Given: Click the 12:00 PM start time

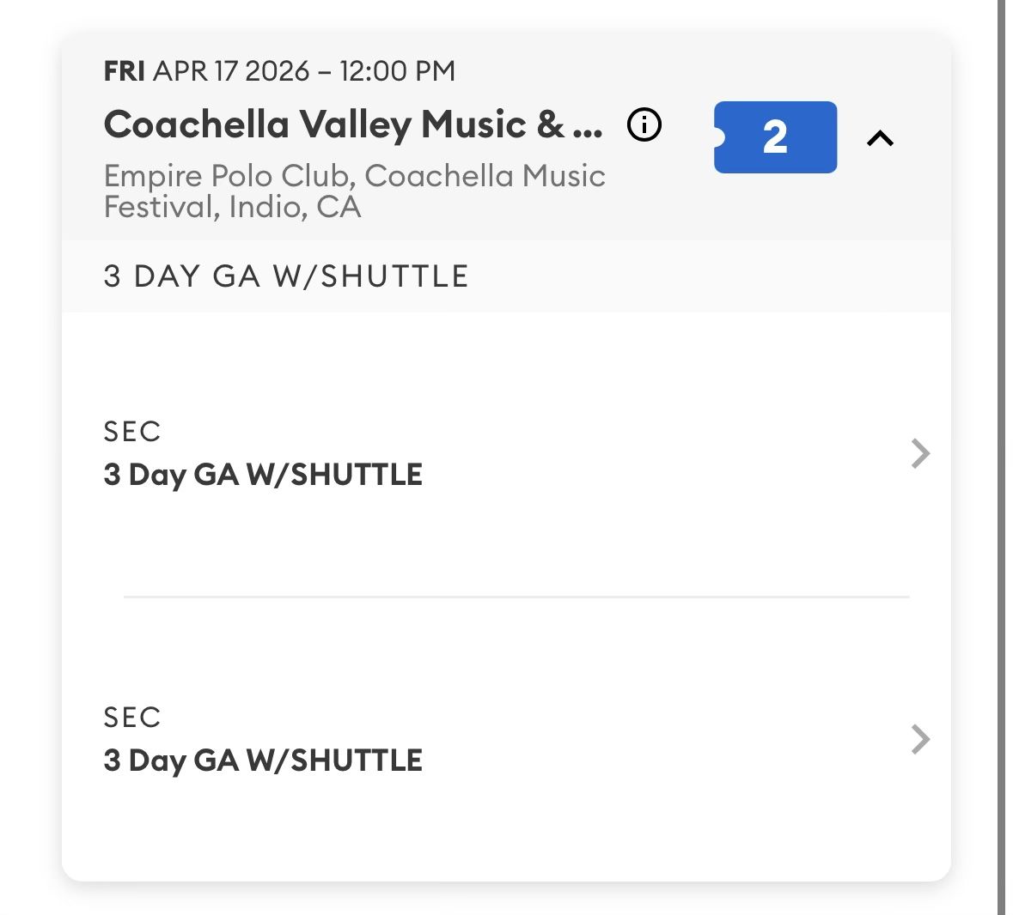Looking at the screenshot, I should (x=397, y=71).
